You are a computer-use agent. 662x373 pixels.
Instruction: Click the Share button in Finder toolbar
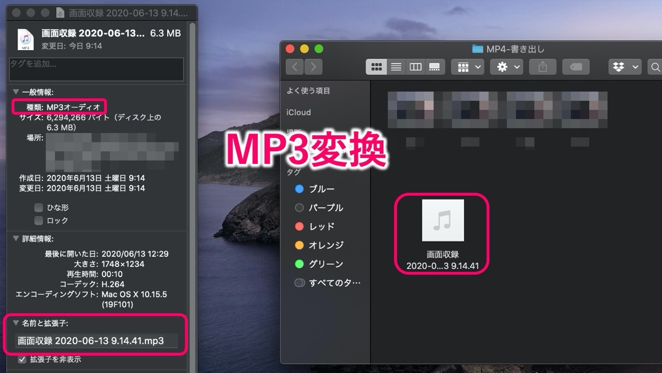(543, 67)
